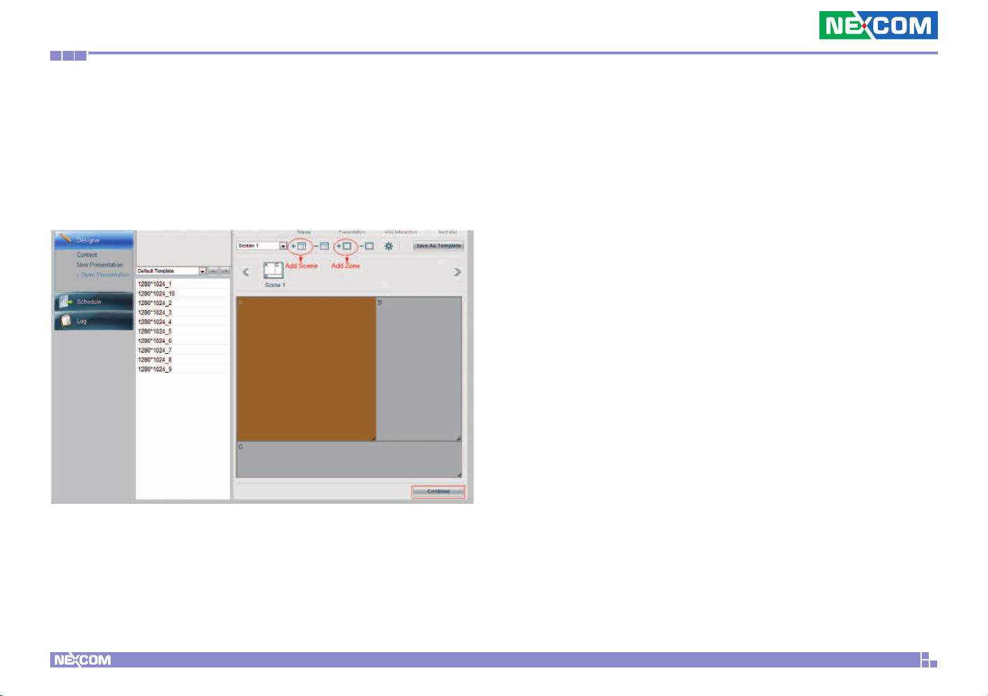Click the Content link
This screenshot has width=988, height=696.
point(87,255)
